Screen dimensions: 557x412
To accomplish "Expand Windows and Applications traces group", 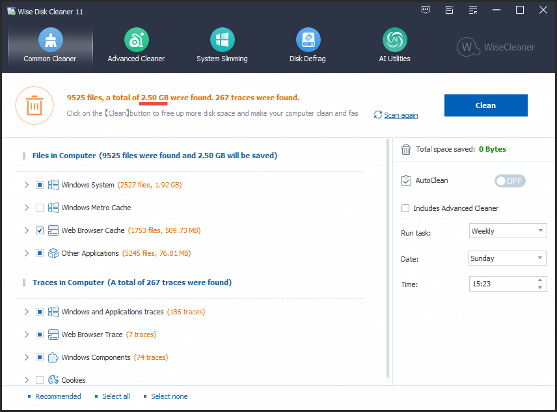I will tap(26, 312).
